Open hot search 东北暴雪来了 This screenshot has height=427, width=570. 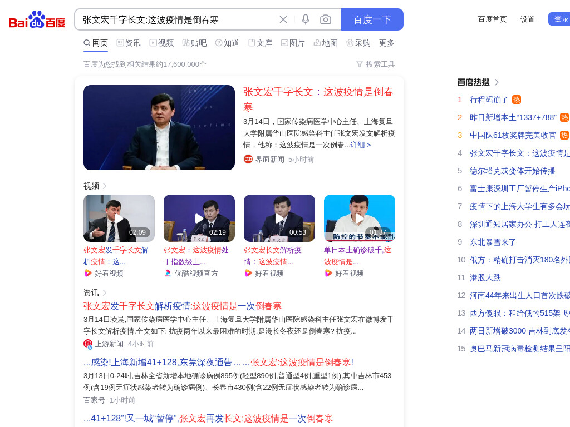tap(493, 242)
